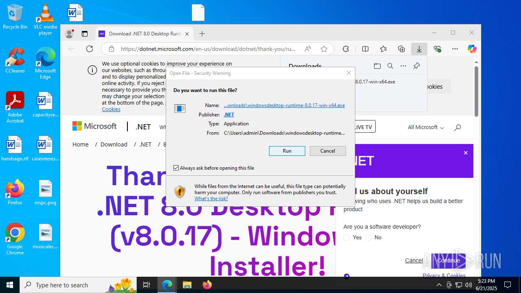Click the page vertical scrollbar thumb

pyautogui.click(x=476, y=91)
